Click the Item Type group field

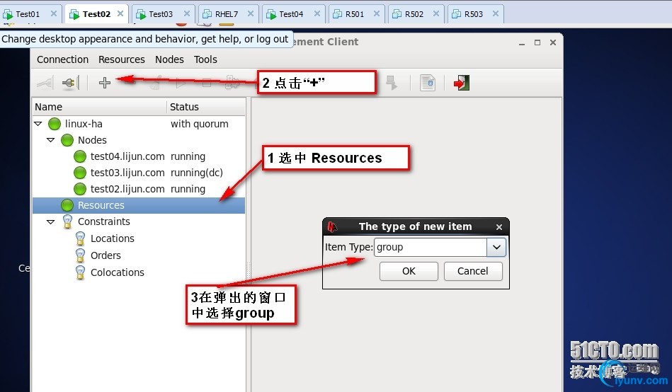click(x=431, y=247)
